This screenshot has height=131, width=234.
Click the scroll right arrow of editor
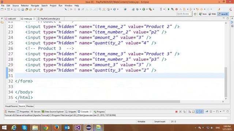(223, 102)
